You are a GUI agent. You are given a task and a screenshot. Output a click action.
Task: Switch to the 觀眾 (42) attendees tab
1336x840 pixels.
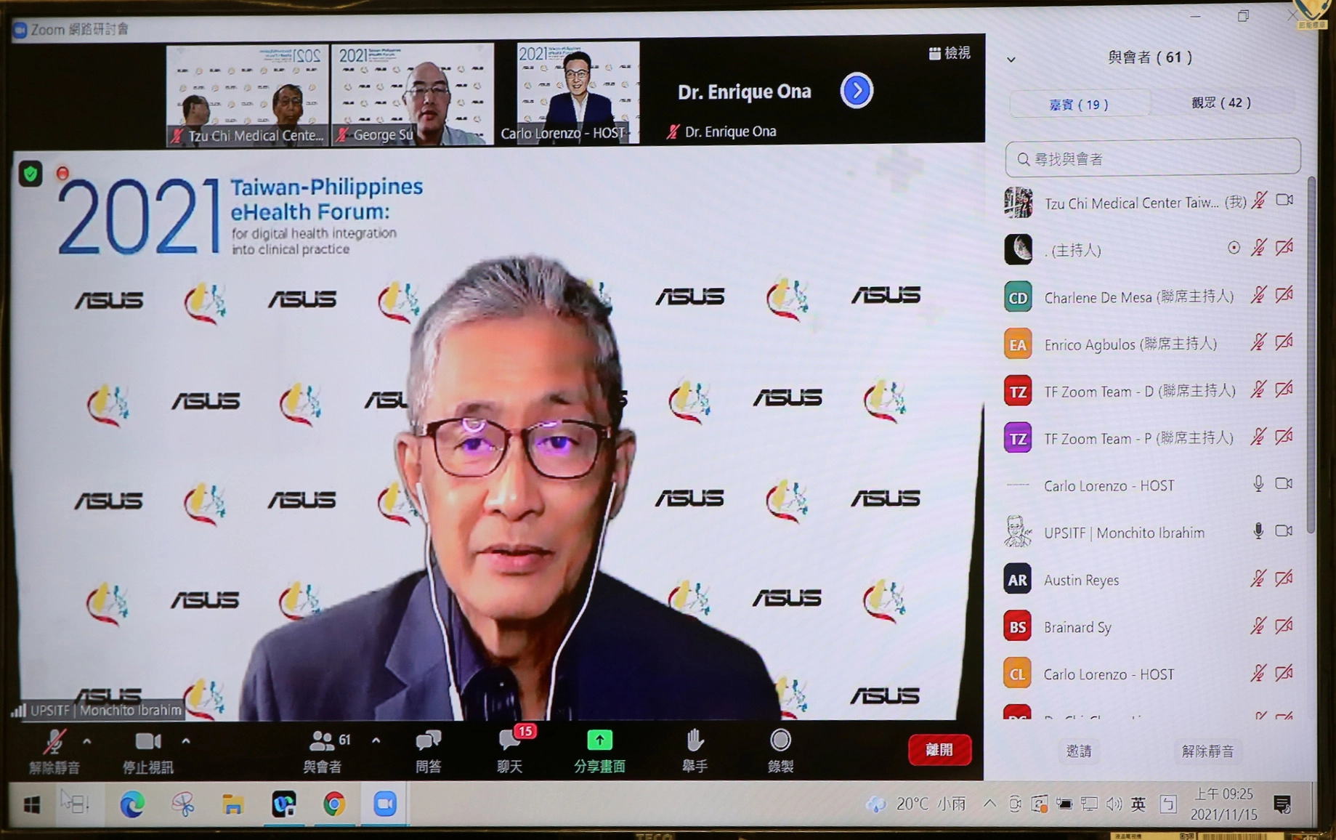click(x=1221, y=102)
